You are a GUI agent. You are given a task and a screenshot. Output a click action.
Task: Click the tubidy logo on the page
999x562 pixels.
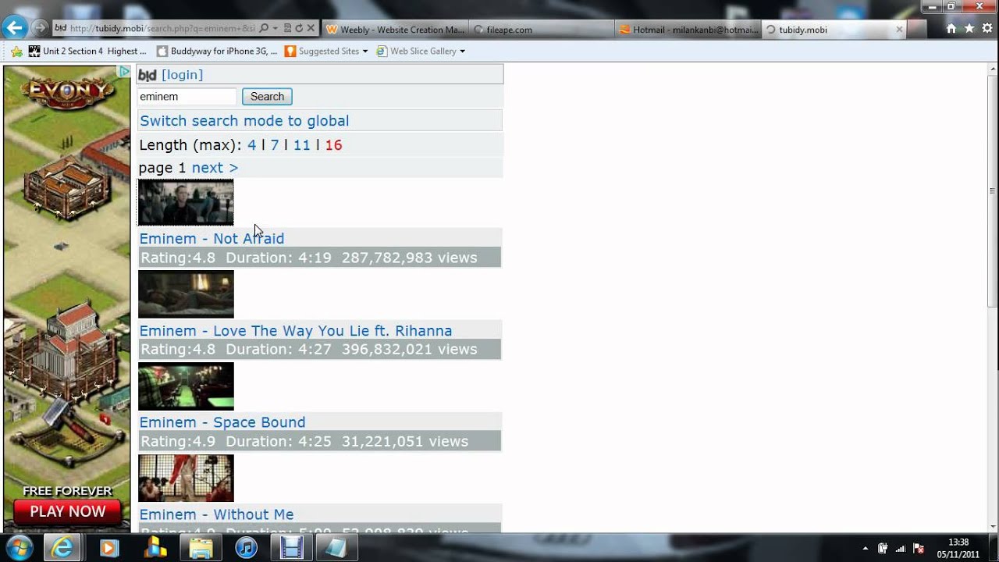(148, 75)
